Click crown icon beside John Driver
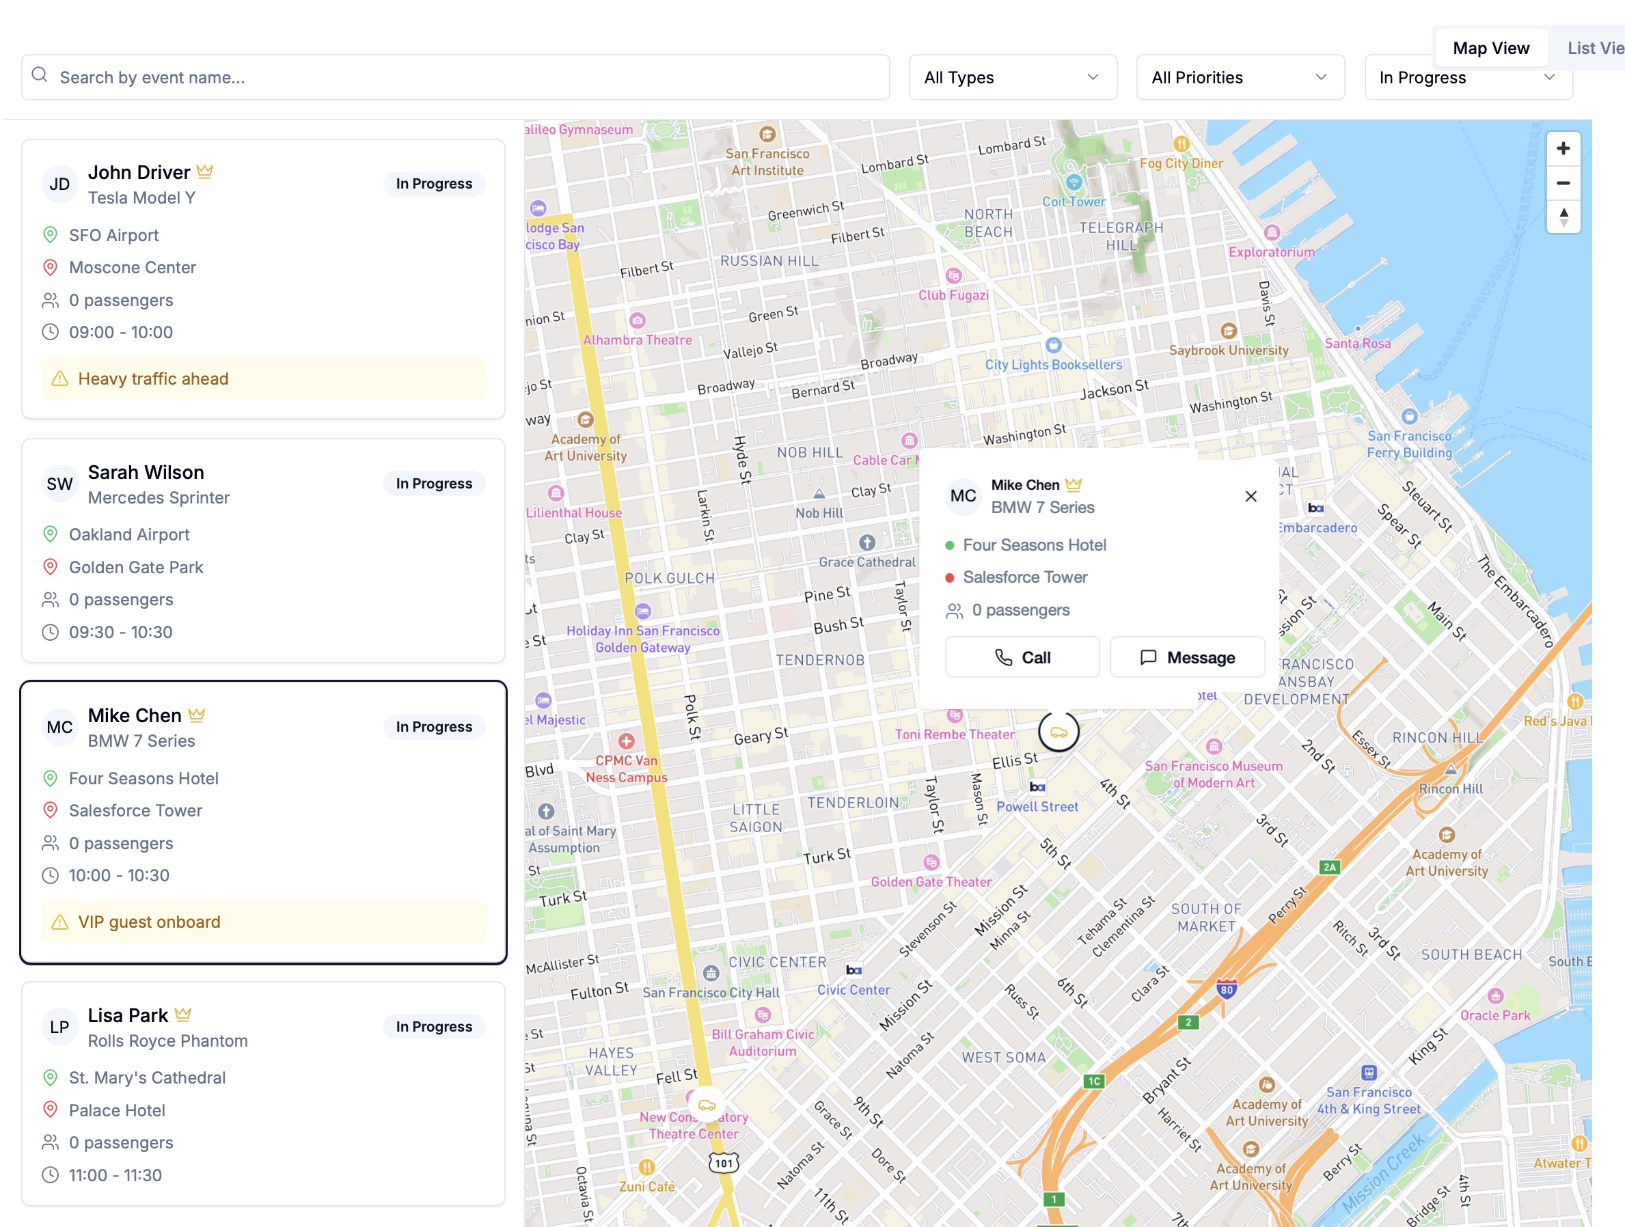Viewport: 1625px width, 1227px height. point(205,172)
